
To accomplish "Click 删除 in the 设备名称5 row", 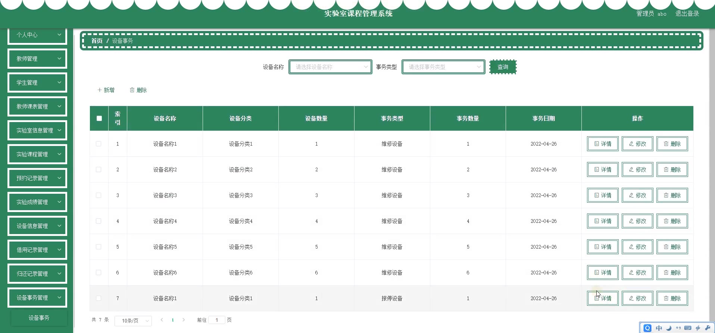I will point(672,247).
